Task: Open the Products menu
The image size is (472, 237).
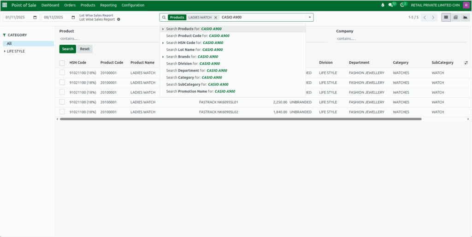Action: point(88,5)
